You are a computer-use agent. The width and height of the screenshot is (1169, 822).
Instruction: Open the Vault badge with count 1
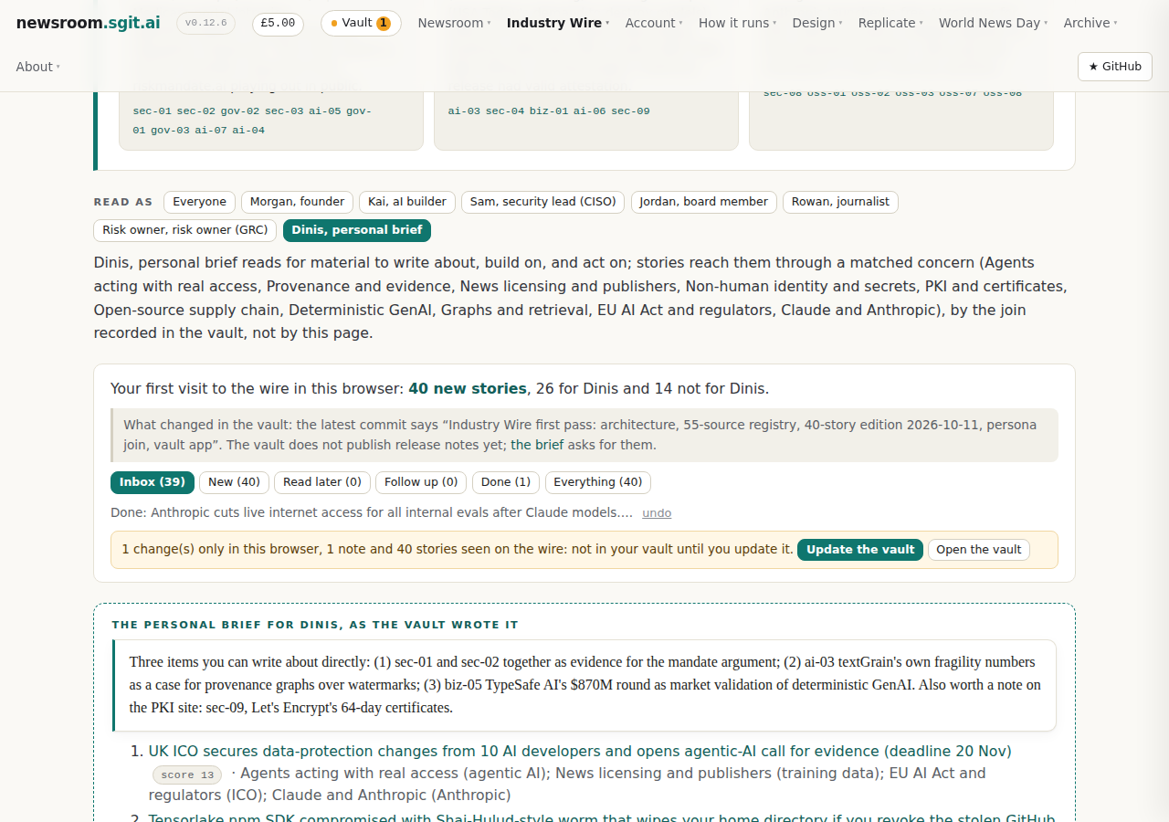[x=361, y=23]
